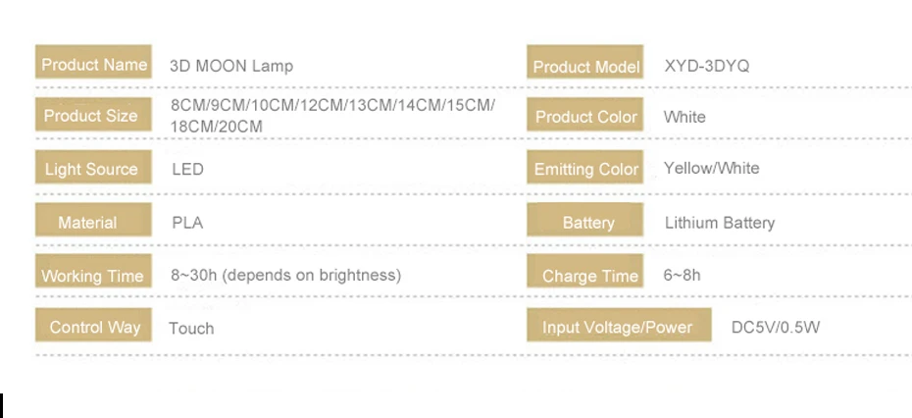Click the Product Name label
Screen dimensions: 912x418
click(94, 65)
